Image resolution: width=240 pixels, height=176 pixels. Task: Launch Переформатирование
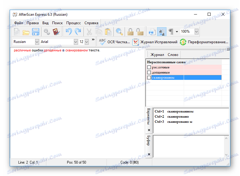[204, 42]
